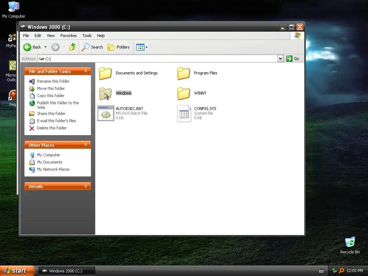Click the Go button
The image size is (368, 276).
pyautogui.click(x=293, y=59)
